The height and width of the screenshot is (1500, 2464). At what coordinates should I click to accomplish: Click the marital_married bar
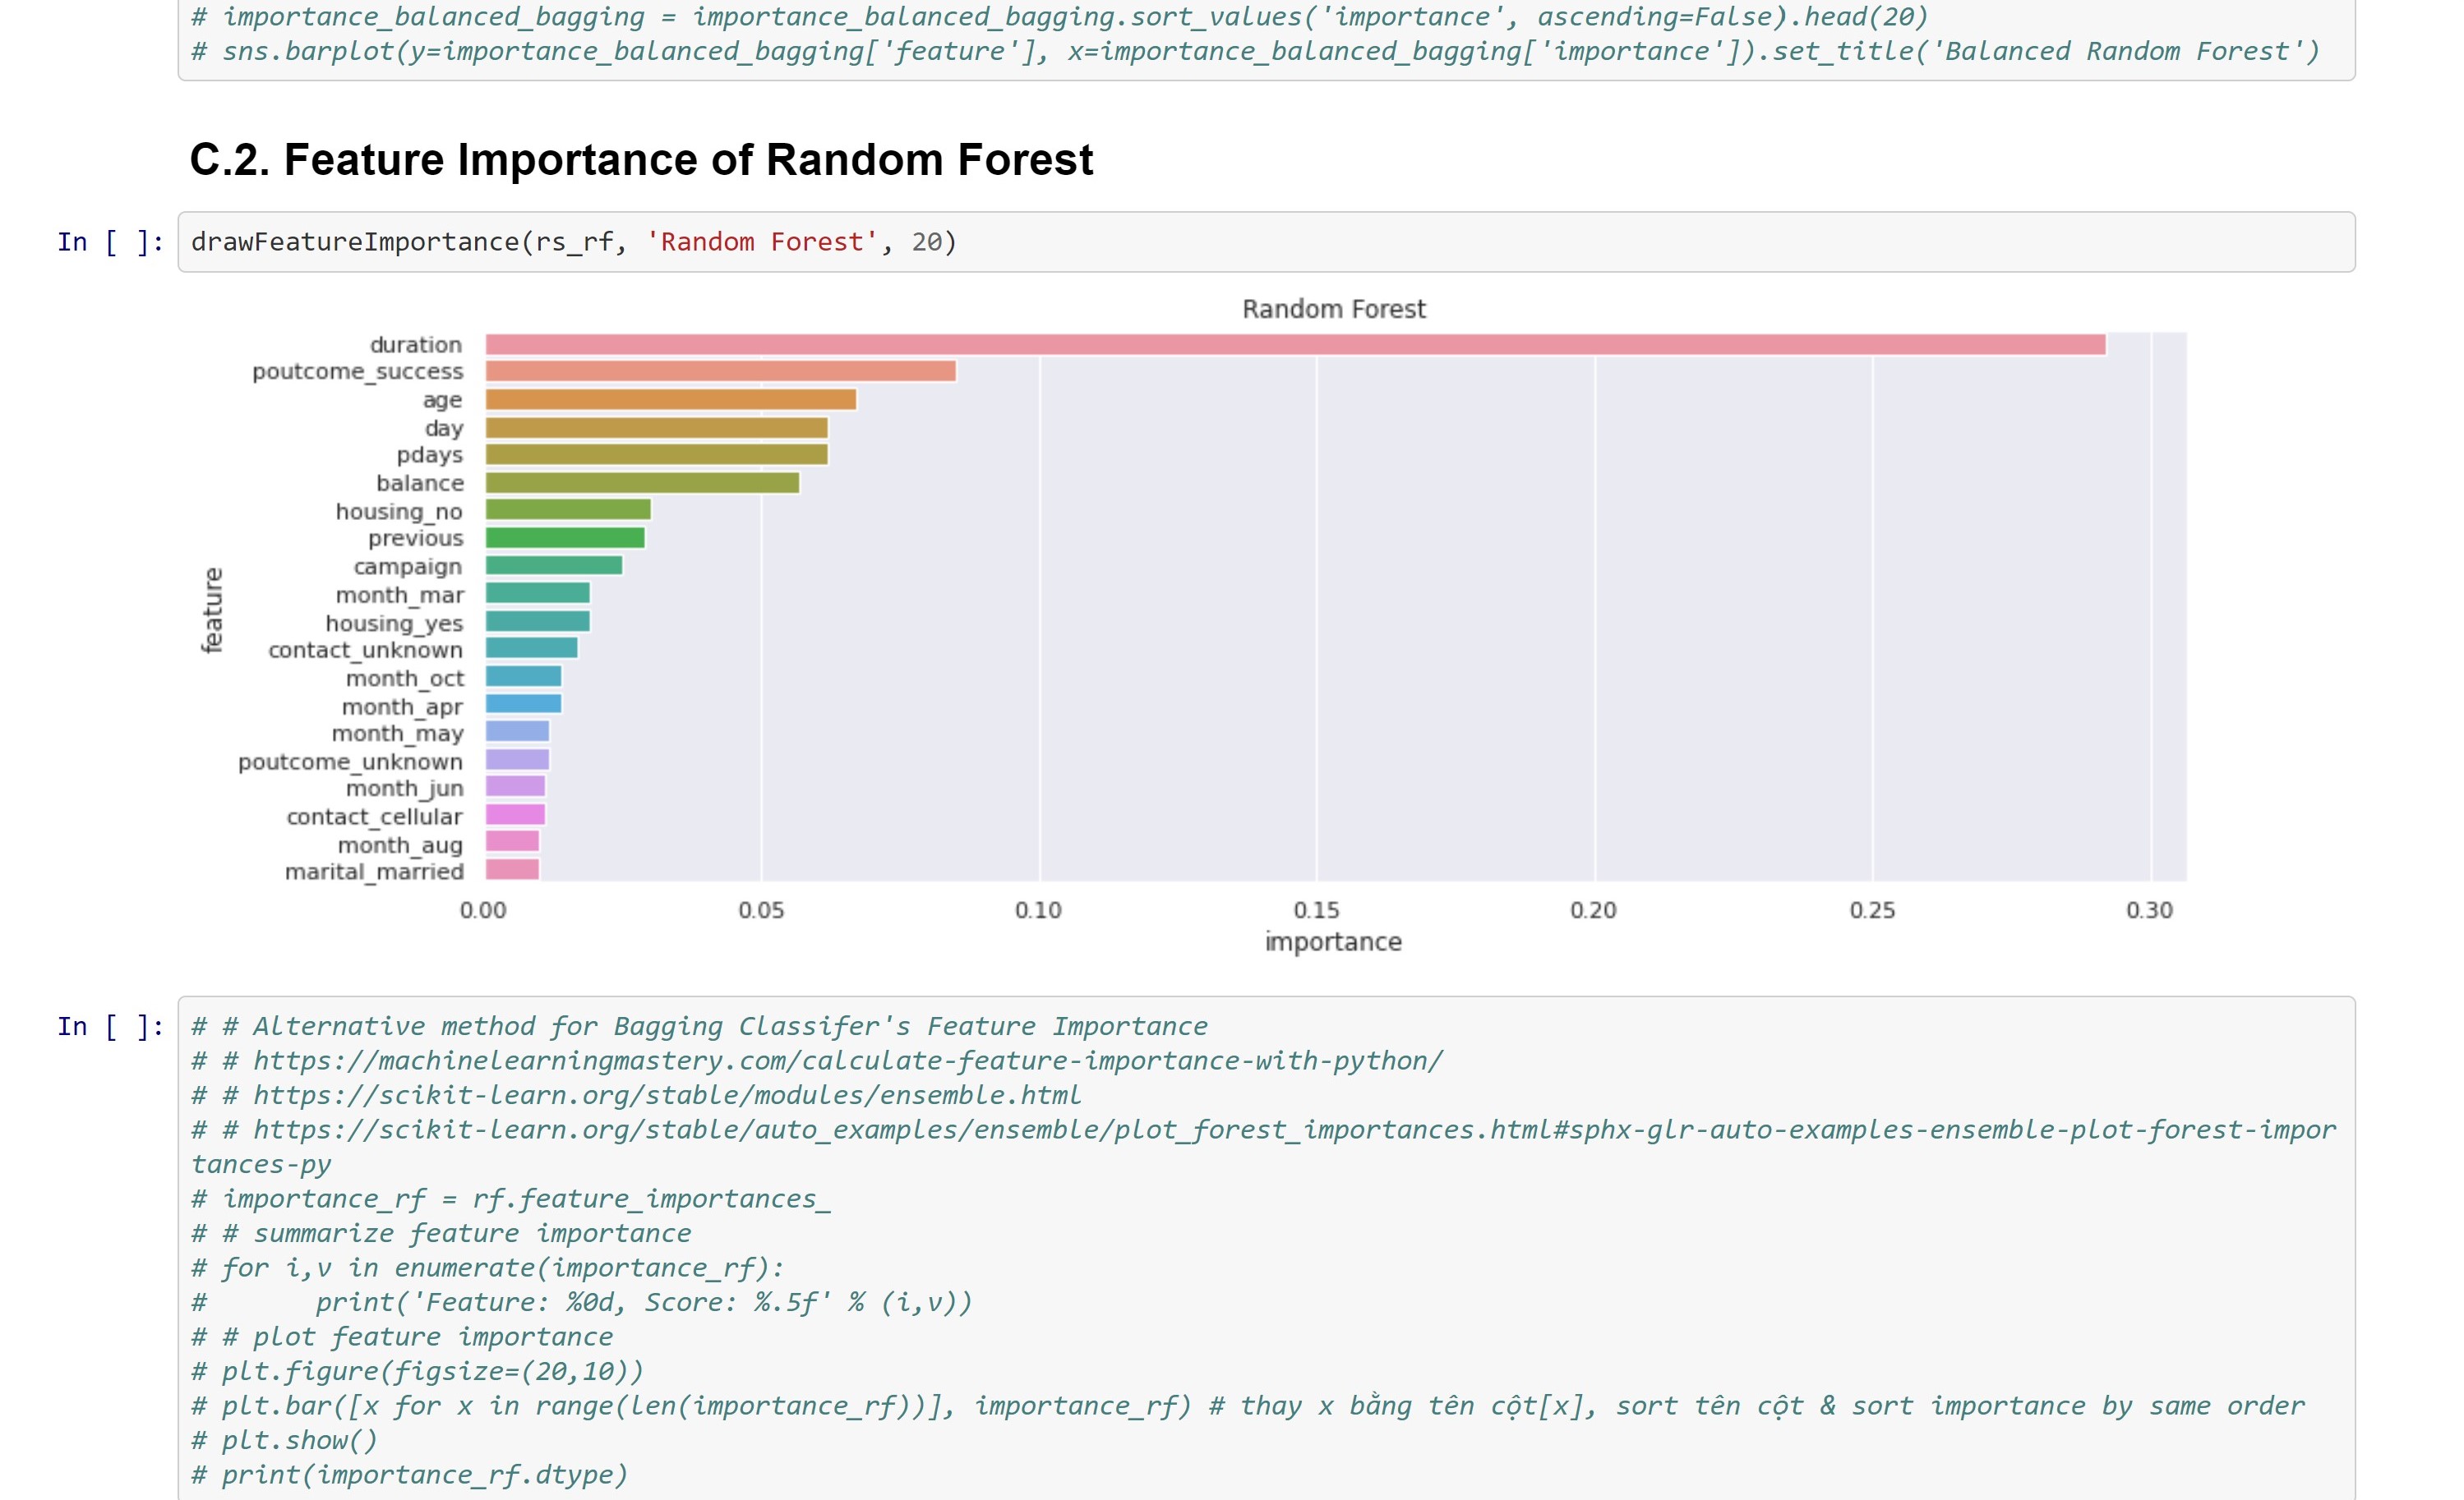(x=510, y=872)
